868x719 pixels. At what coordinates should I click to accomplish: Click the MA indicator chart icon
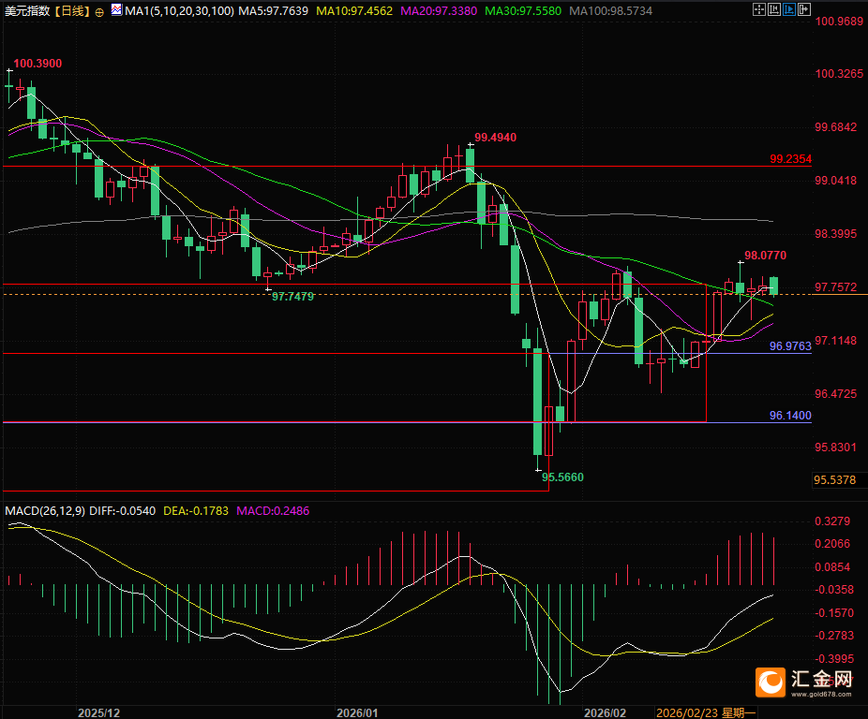tap(116, 9)
